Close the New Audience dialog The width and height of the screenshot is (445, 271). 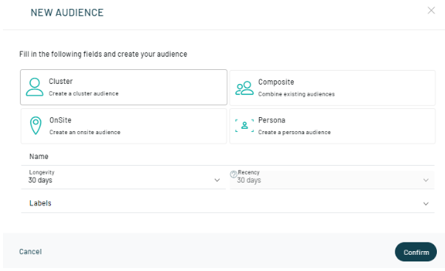pos(431,10)
